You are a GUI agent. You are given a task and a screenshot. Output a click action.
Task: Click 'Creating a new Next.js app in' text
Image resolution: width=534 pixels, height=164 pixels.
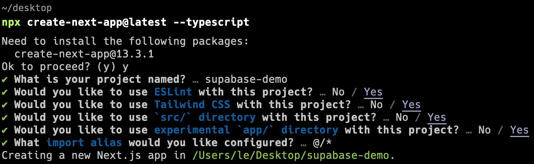click(x=93, y=155)
